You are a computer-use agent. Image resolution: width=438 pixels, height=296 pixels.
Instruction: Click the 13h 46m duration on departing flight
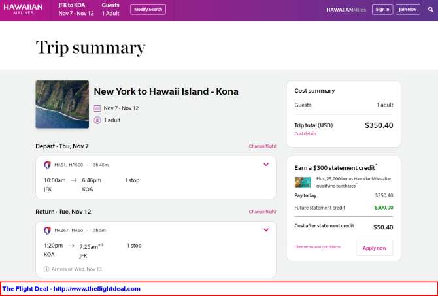[99, 165]
